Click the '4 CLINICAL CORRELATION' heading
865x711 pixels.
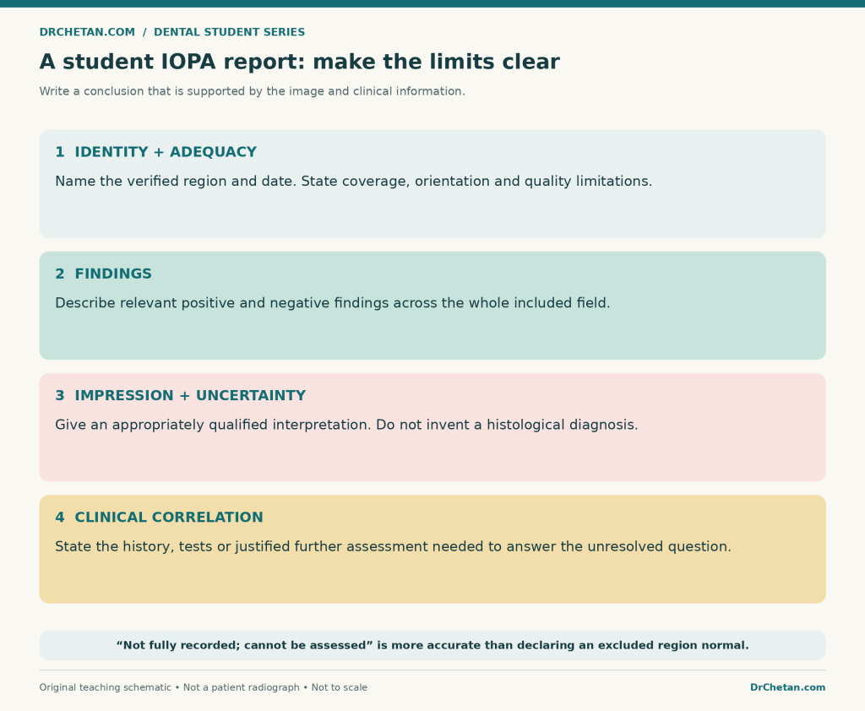coord(159,518)
